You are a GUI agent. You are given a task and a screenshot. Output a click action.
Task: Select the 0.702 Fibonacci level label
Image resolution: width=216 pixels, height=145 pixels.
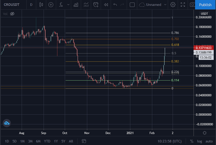pos(175,39)
